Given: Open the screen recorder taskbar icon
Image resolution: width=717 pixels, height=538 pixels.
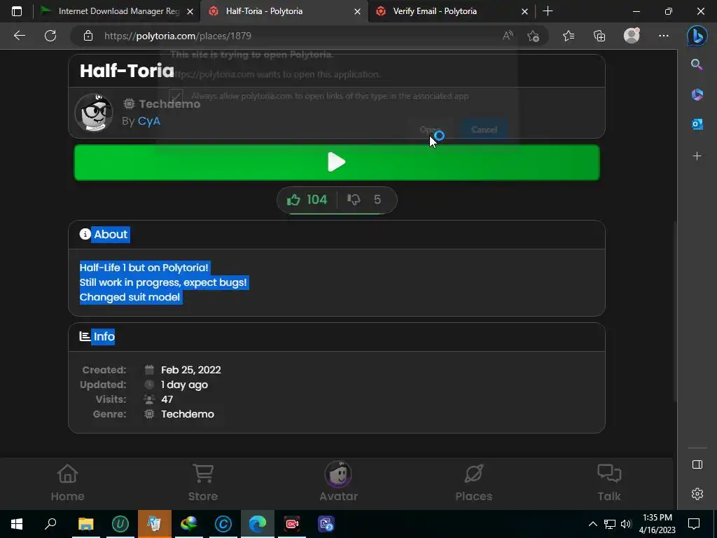Looking at the screenshot, I should [x=292, y=524].
